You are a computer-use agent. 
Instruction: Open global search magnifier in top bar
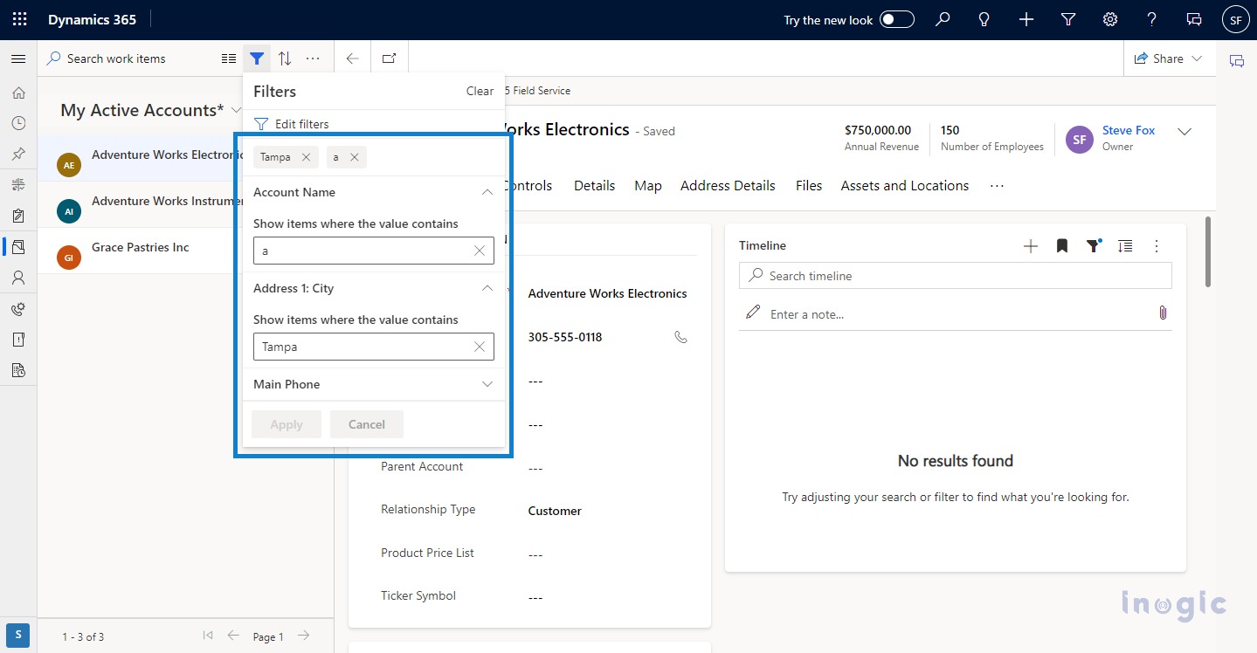[x=943, y=19]
